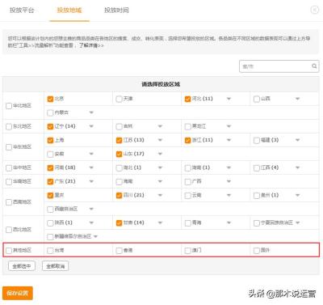Uncheck the 北京 checkbox
The image size is (323, 305).
[x=50, y=99]
